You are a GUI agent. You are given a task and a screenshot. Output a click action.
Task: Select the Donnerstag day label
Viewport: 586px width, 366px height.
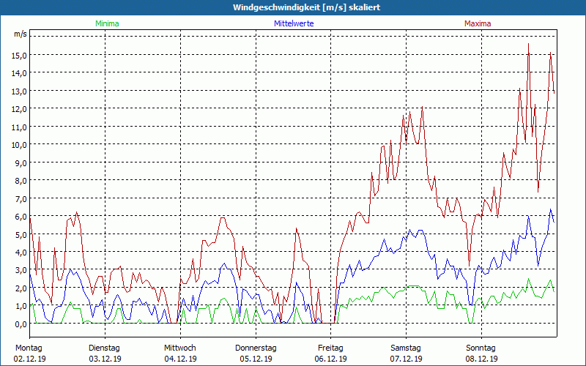click(x=255, y=348)
